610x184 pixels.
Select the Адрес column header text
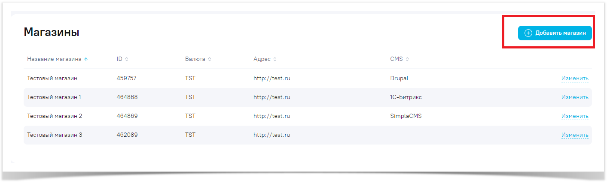(262, 59)
